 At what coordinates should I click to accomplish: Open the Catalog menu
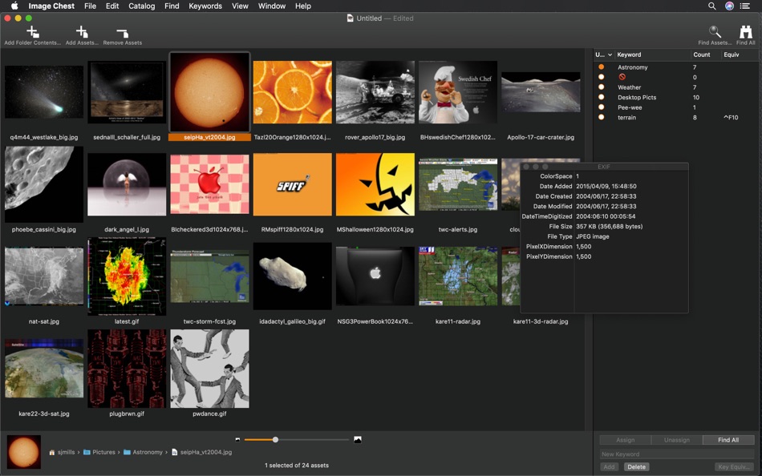pyautogui.click(x=141, y=6)
